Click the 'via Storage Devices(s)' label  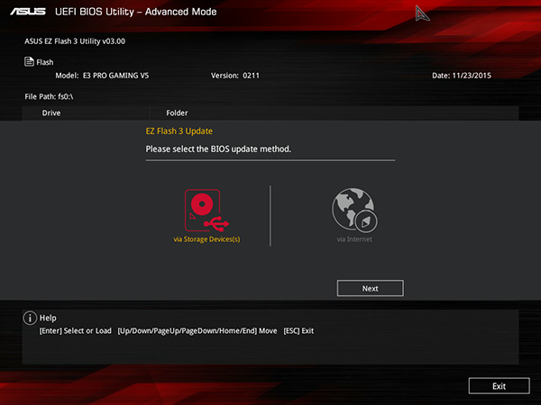coord(206,239)
